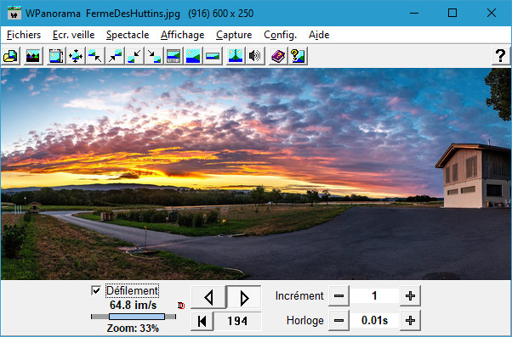
Task: Open the Spectacle menu
Action: (x=128, y=35)
